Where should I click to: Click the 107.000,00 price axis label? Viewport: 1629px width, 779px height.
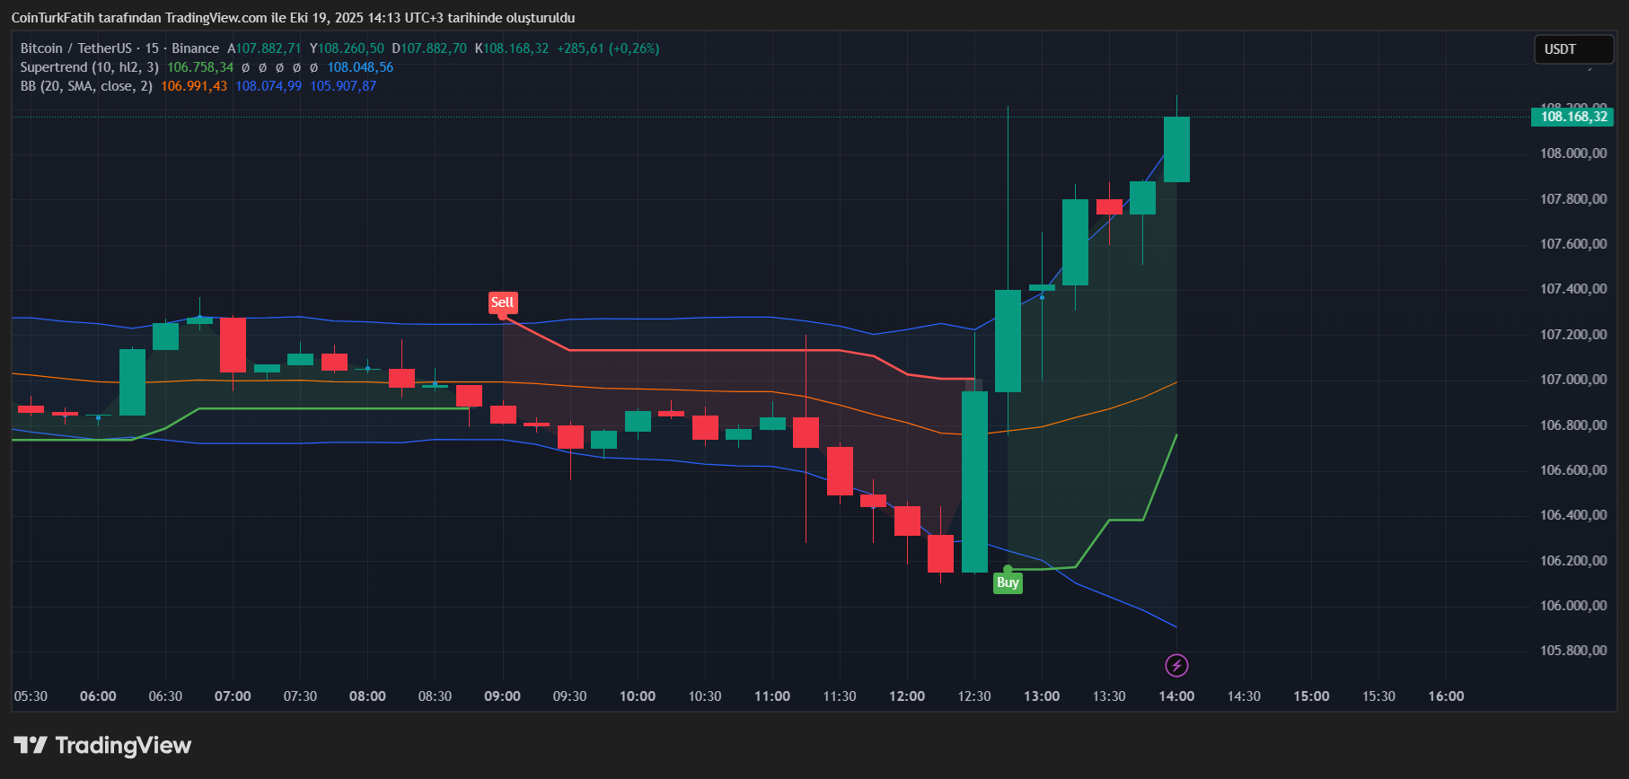tap(1573, 380)
